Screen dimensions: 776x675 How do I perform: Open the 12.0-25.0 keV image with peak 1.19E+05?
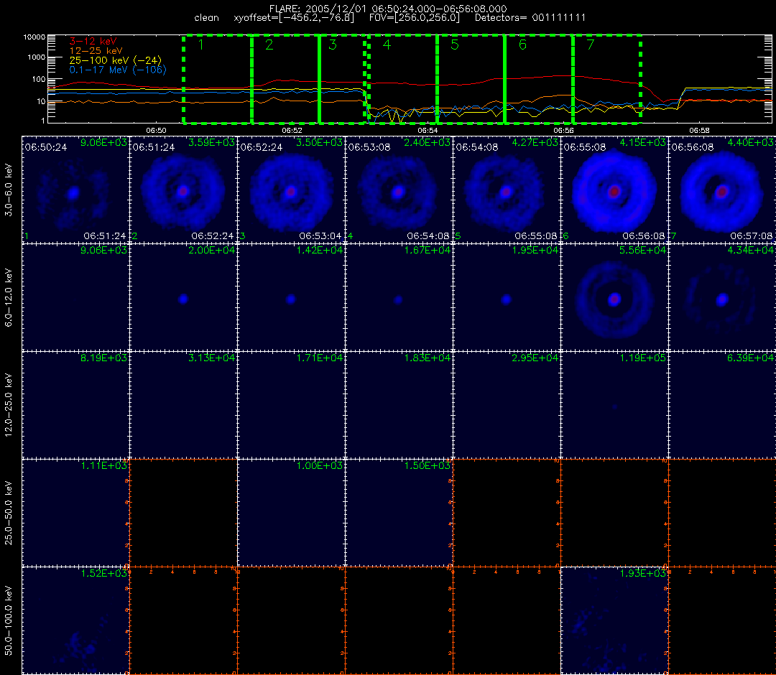[x=614, y=406]
